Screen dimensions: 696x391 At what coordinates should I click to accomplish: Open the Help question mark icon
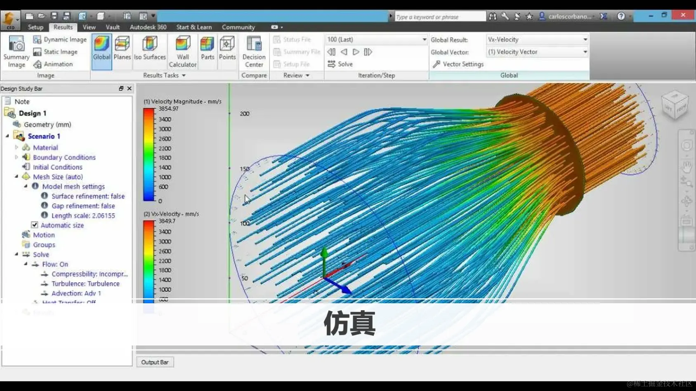(621, 16)
